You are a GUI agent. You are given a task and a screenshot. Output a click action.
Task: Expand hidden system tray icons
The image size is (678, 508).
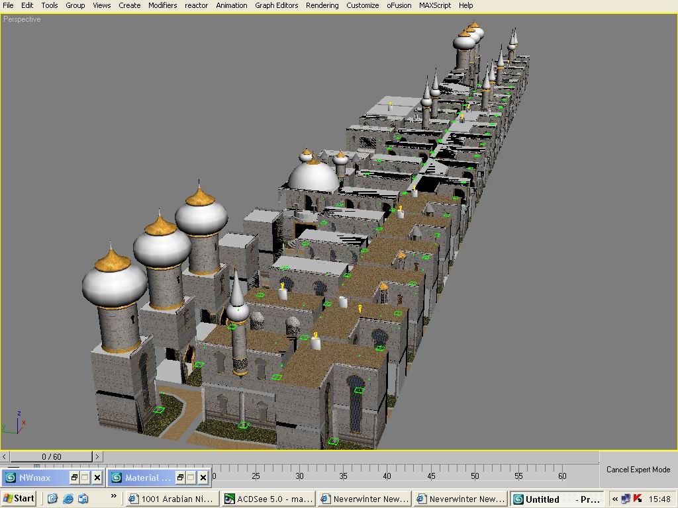[614, 499]
